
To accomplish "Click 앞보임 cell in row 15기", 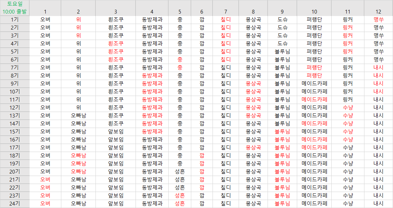I will 116,131.
